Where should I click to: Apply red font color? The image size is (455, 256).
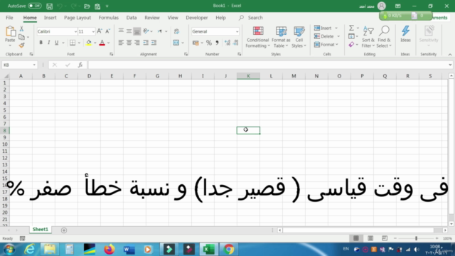click(102, 43)
